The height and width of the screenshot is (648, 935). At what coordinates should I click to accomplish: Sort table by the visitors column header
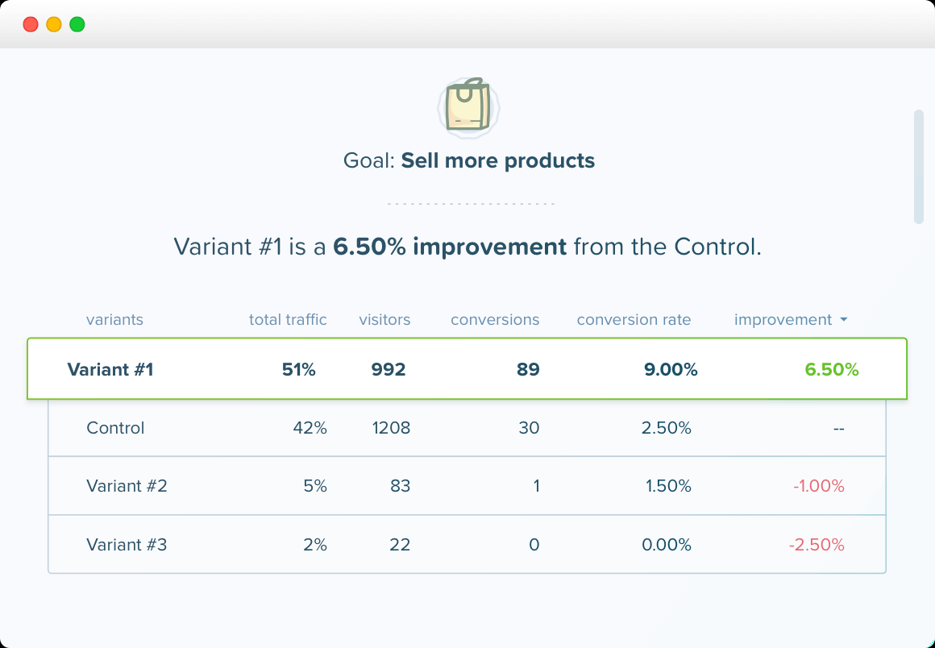(384, 319)
